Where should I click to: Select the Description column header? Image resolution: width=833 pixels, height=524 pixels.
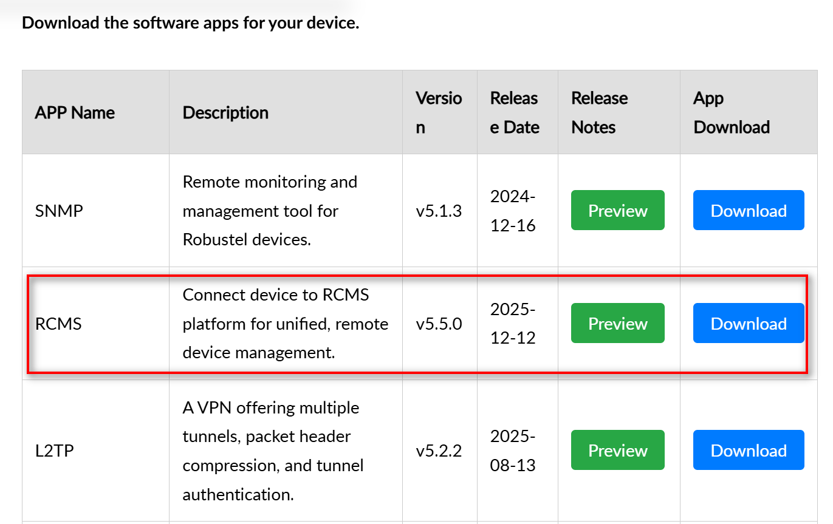(225, 113)
